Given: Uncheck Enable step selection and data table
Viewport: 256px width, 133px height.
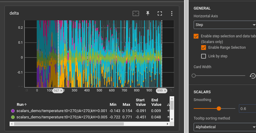Looking at the screenshot, I should (x=196, y=36).
